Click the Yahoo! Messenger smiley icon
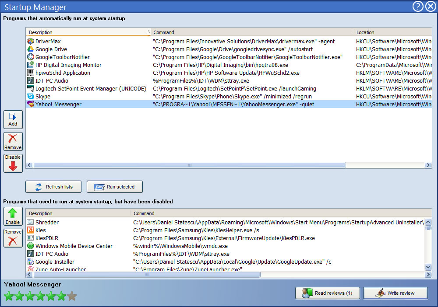The image size is (438, 307). (31, 104)
